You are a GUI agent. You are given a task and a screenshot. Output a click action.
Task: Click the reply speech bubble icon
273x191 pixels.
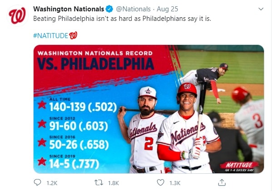coord(38,182)
